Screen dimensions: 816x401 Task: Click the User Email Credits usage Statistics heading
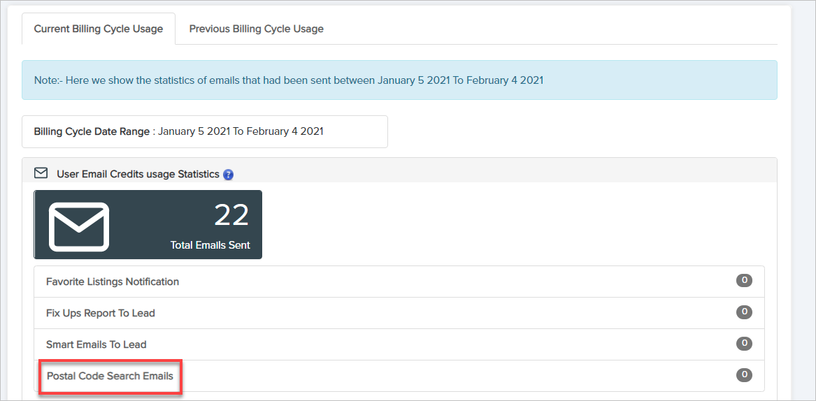pos(138,174)
